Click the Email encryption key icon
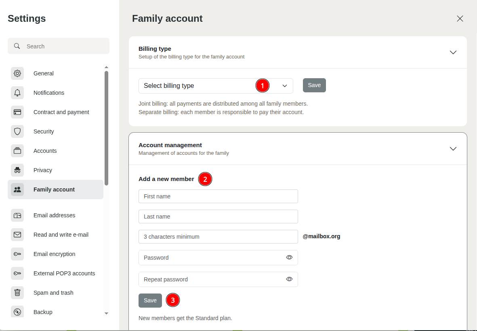Viewport: 477px width, 331px height. (x=17, y=254)
